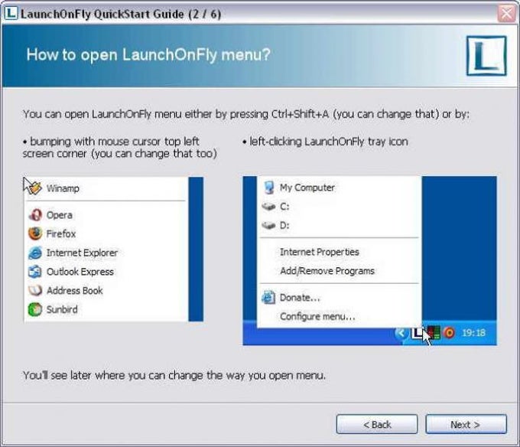Viewport: 520px width, 447px height.
Task: Select the Winamp menu entry text
Action: coord(63,188)
